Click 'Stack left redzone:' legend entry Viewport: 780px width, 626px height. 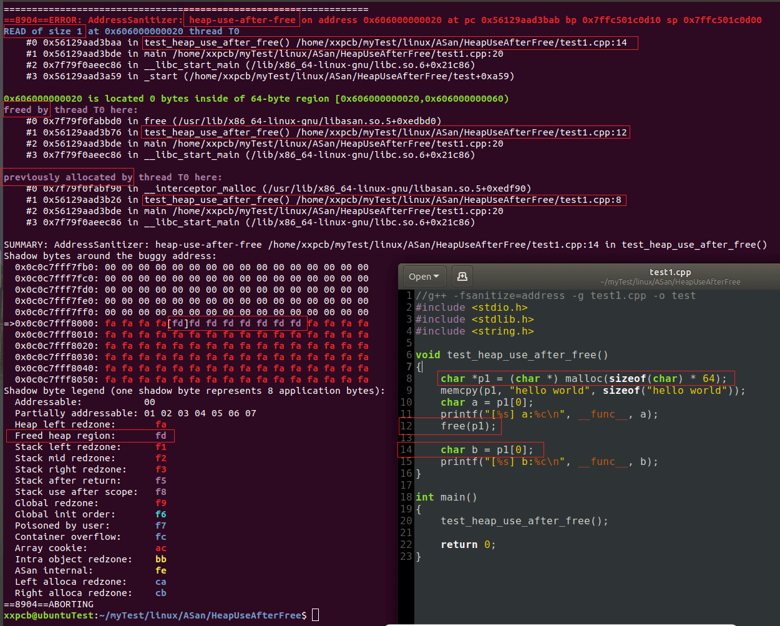click(90, 447)
